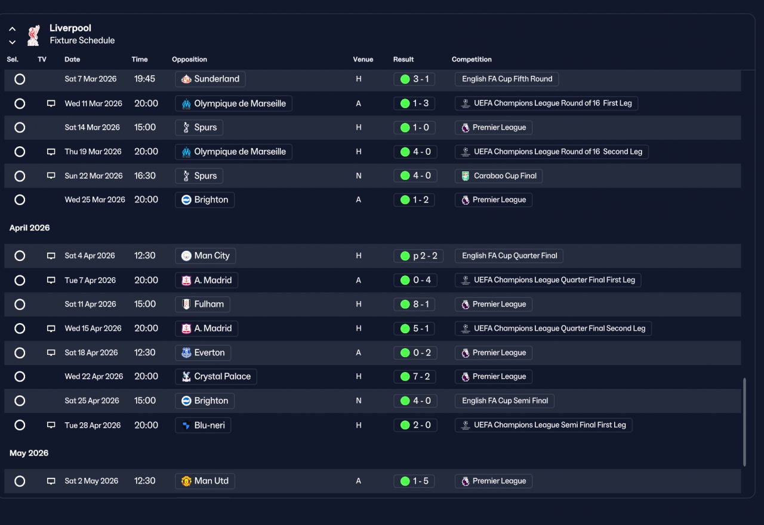Sort by the Date column header
Screen dimensions: 764x525
click(x=72, y=59)
